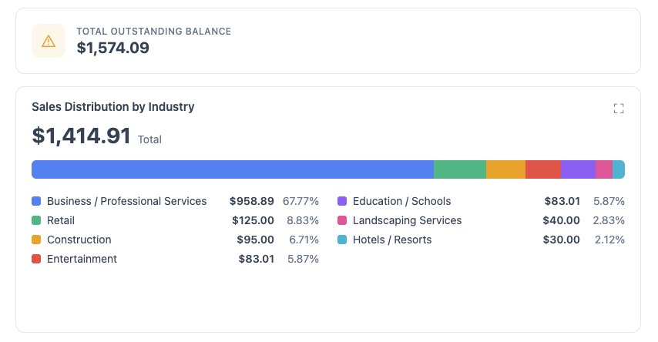Select Business / Professional Services legend label
658x342 pixels.
pos(126,201)
